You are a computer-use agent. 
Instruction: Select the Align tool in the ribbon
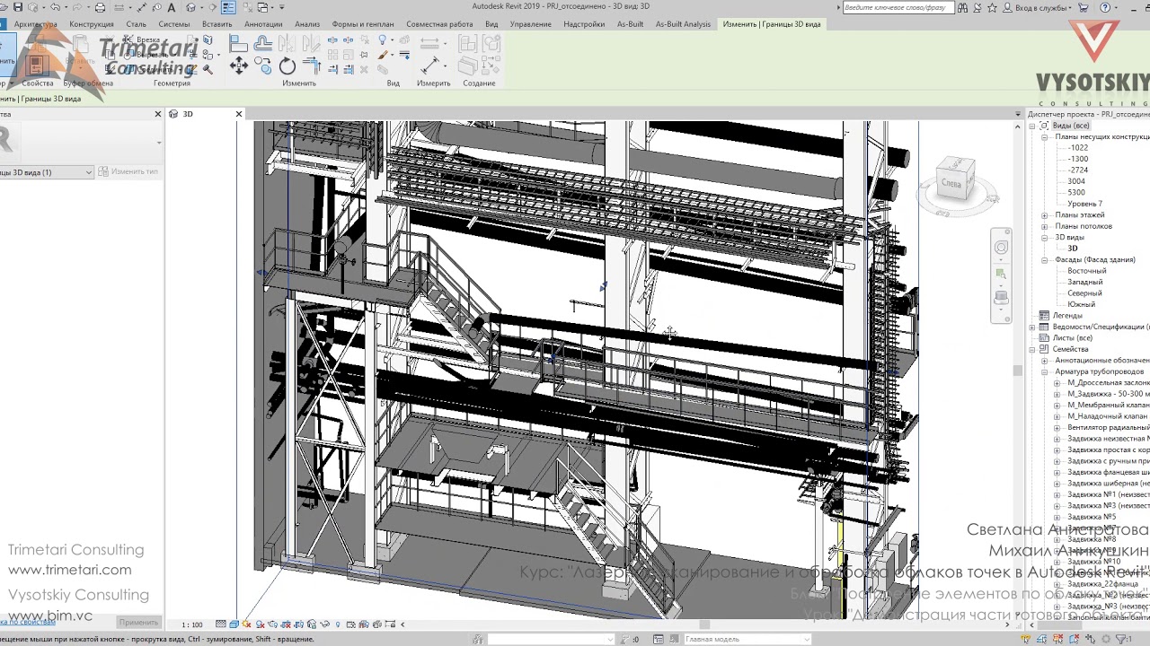click(x=238, y=43)
